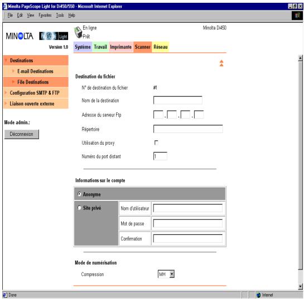Open File Destinations in sidebar
Image resolution: width=304 pixels, height=299 pixels.
pyautogui.click(x=36, y=82)
